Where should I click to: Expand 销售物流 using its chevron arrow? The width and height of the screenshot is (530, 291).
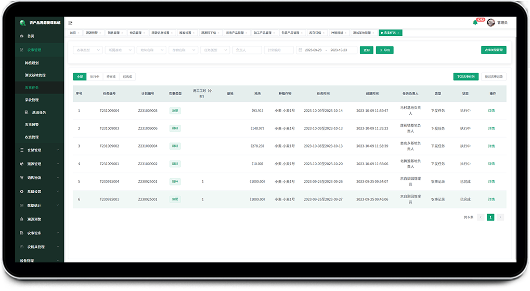(58, 178)
